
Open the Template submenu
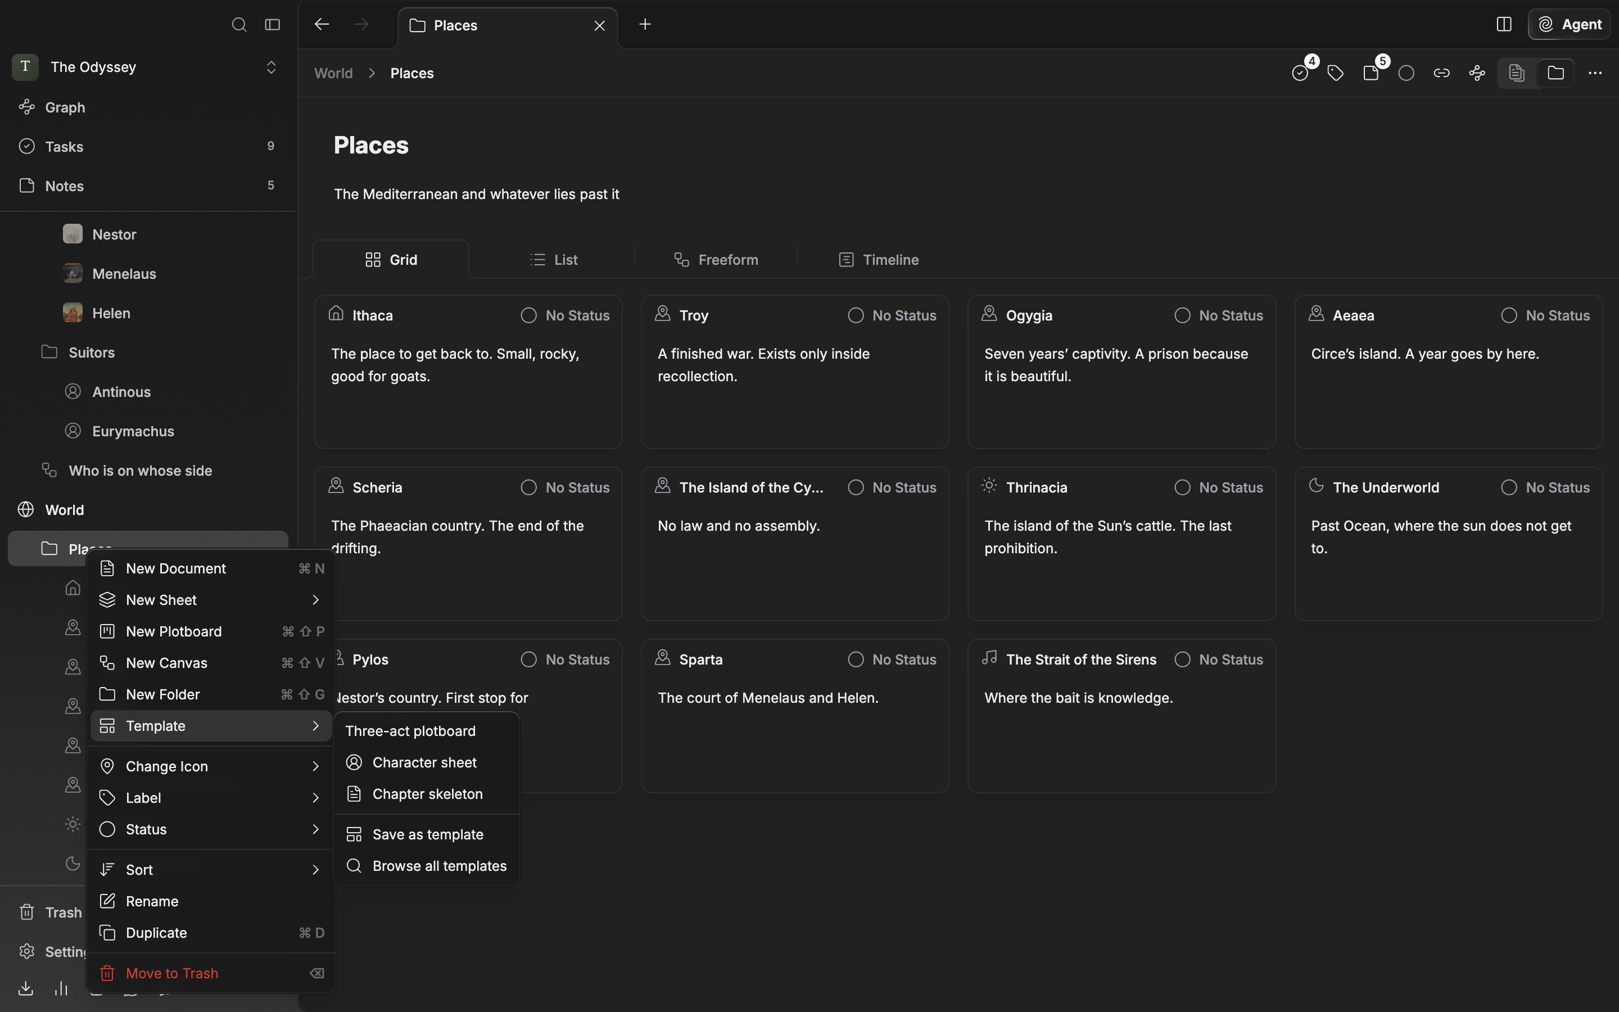211,725
